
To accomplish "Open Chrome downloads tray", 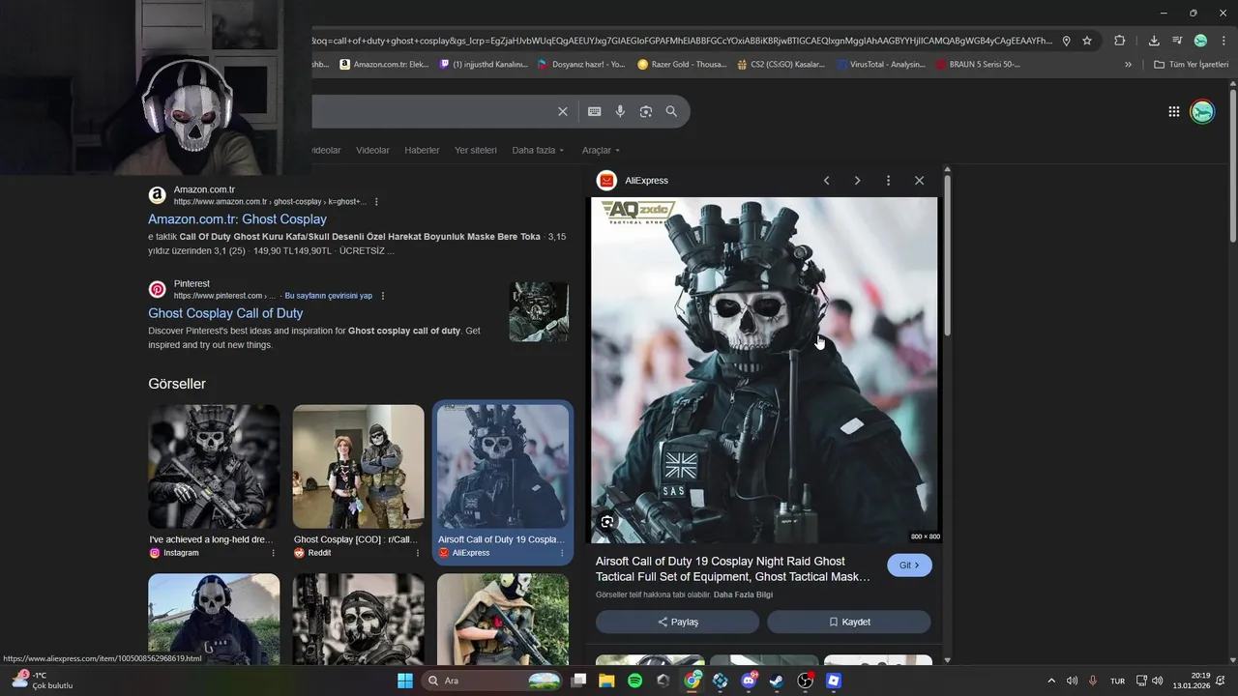I will pyautogui.click(x=1154, y=41).
